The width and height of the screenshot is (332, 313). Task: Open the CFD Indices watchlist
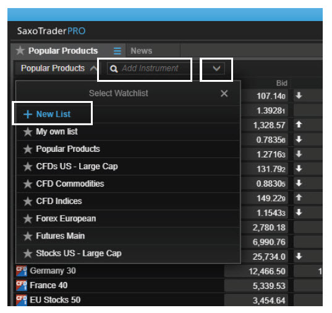[128, 201]
